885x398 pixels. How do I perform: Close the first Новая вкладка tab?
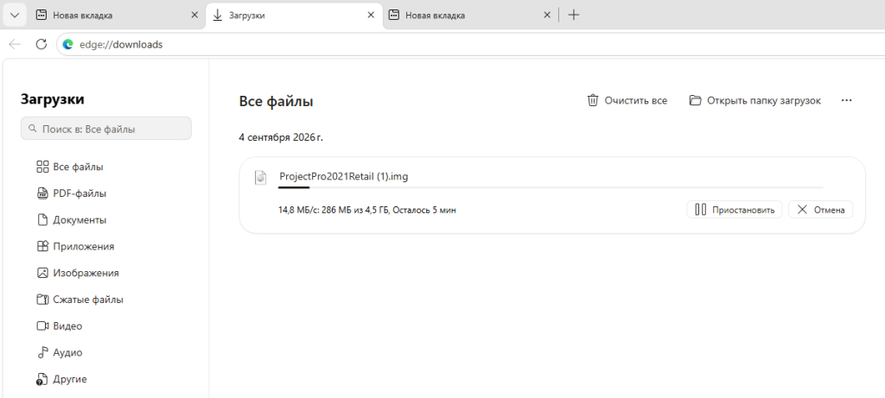click(194, 16)
